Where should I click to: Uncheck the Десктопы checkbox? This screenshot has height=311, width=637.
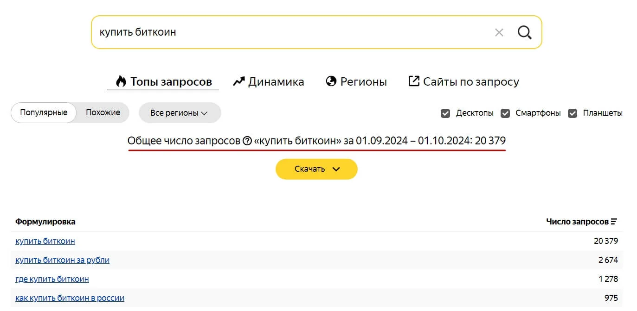(445, 113)
